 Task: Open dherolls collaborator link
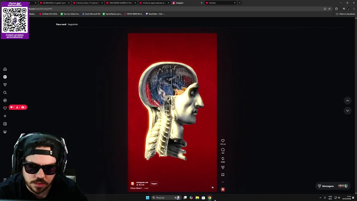click(141, 185)
